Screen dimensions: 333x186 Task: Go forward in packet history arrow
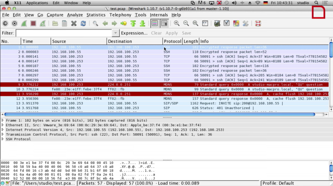pyautogui.click(x=114, y=23)
